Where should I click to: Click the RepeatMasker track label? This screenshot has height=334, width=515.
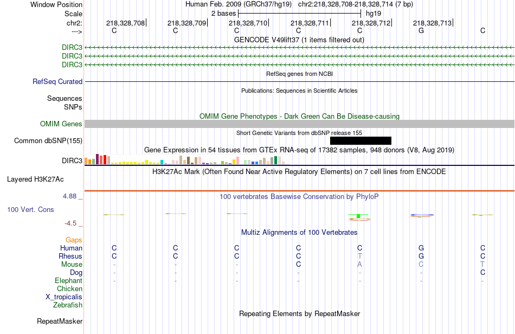(60, 321)
